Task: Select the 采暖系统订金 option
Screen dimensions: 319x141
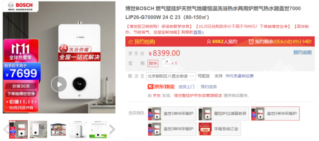Action: point(220,129)
